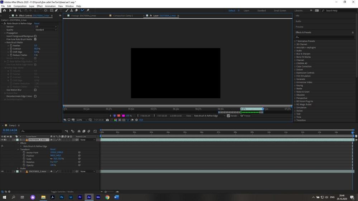Select the Brush tool
Image resolution: width=358 pixels, height=201 pixels.
pyautogui.click(x=67, y=10)
